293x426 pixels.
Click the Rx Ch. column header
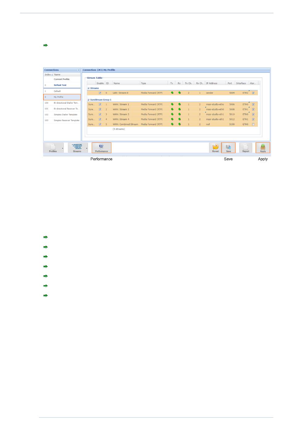pyautogui.click(x=200, y=83)
